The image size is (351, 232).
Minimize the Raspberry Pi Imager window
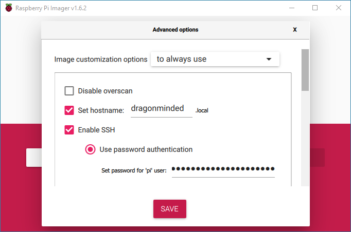292,8
